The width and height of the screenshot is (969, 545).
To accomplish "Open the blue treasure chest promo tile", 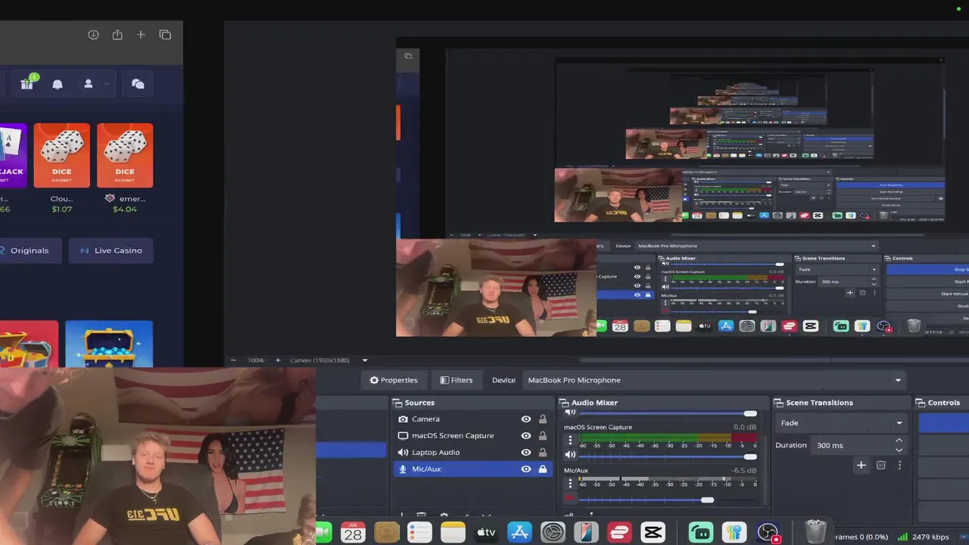I will pos(109,345).
